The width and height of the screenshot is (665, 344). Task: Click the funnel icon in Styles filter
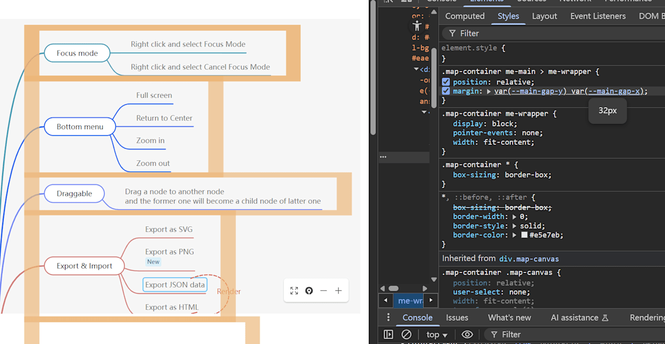click(x=453, y=33)
